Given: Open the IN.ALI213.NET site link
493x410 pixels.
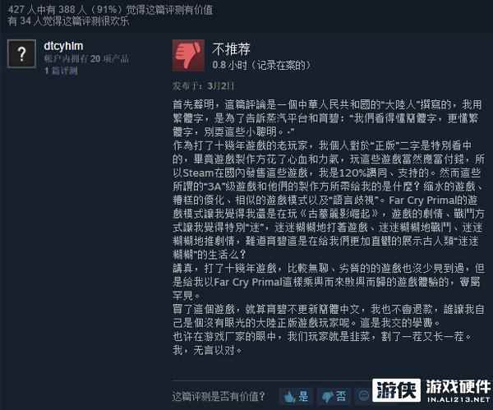Looking at the screenshot, I should [458, 399].
